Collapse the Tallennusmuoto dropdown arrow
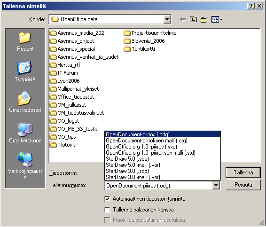The width and height of the screenshot is (266, 227). 216,185
